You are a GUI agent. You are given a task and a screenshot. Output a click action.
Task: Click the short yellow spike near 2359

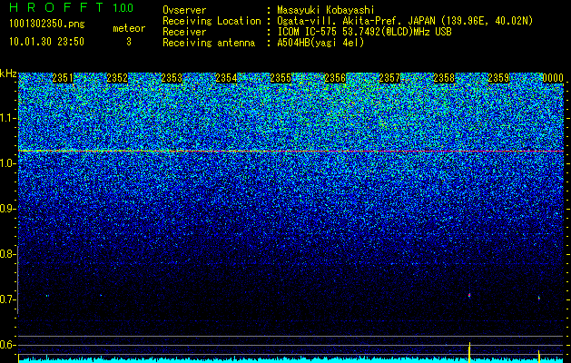[x=539, y=356]
